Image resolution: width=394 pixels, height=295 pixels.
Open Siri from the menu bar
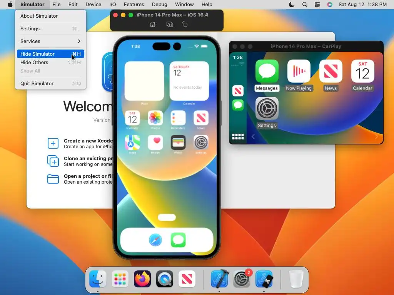pyautogui.click(x=330, y=5)
